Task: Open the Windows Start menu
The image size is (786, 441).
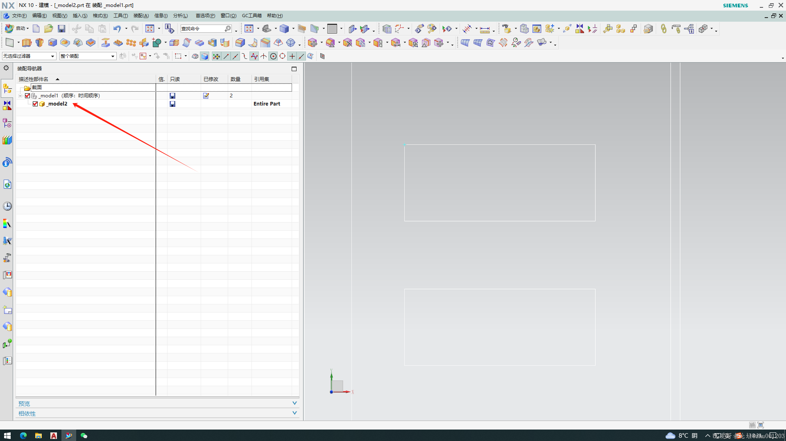Action: [x=7, y=436]
